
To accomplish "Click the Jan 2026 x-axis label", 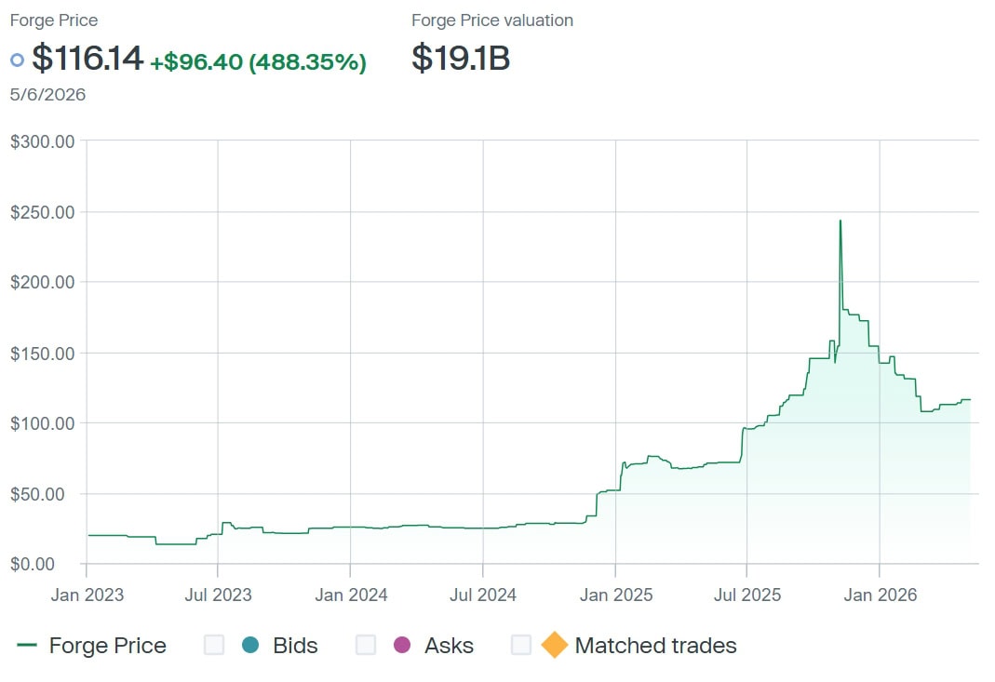I will (x=881, y=595).
